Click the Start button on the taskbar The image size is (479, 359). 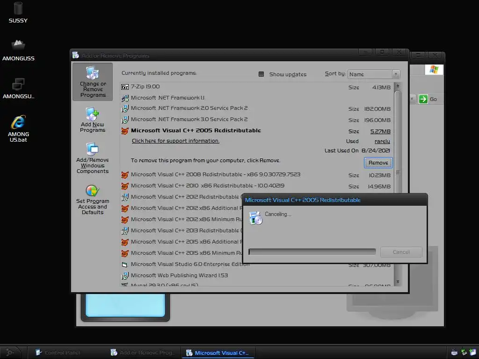coord(10,352)
